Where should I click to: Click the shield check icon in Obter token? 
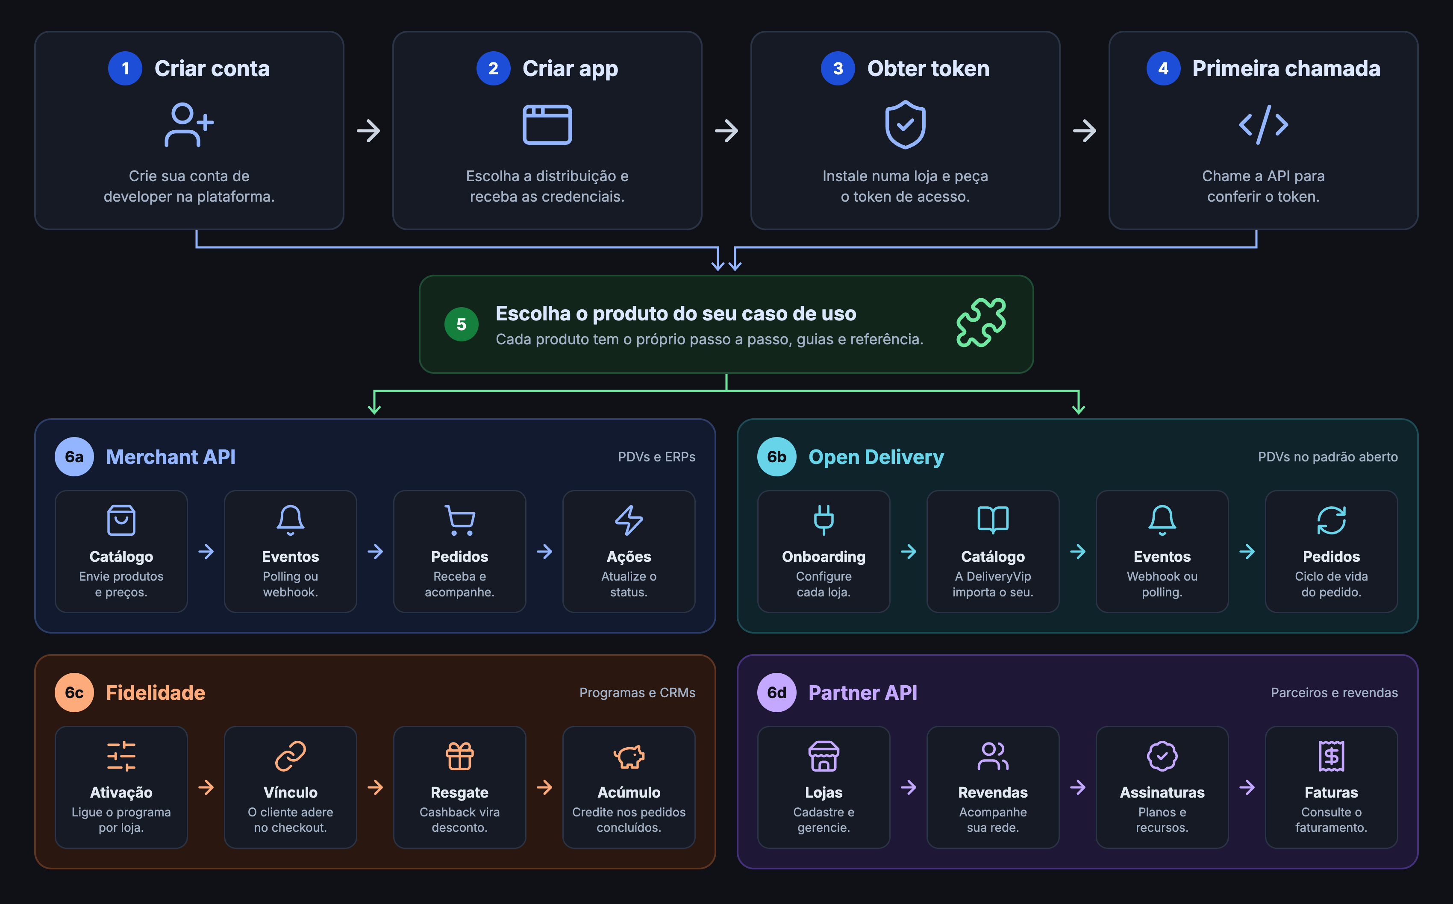(x=905, y=124)
